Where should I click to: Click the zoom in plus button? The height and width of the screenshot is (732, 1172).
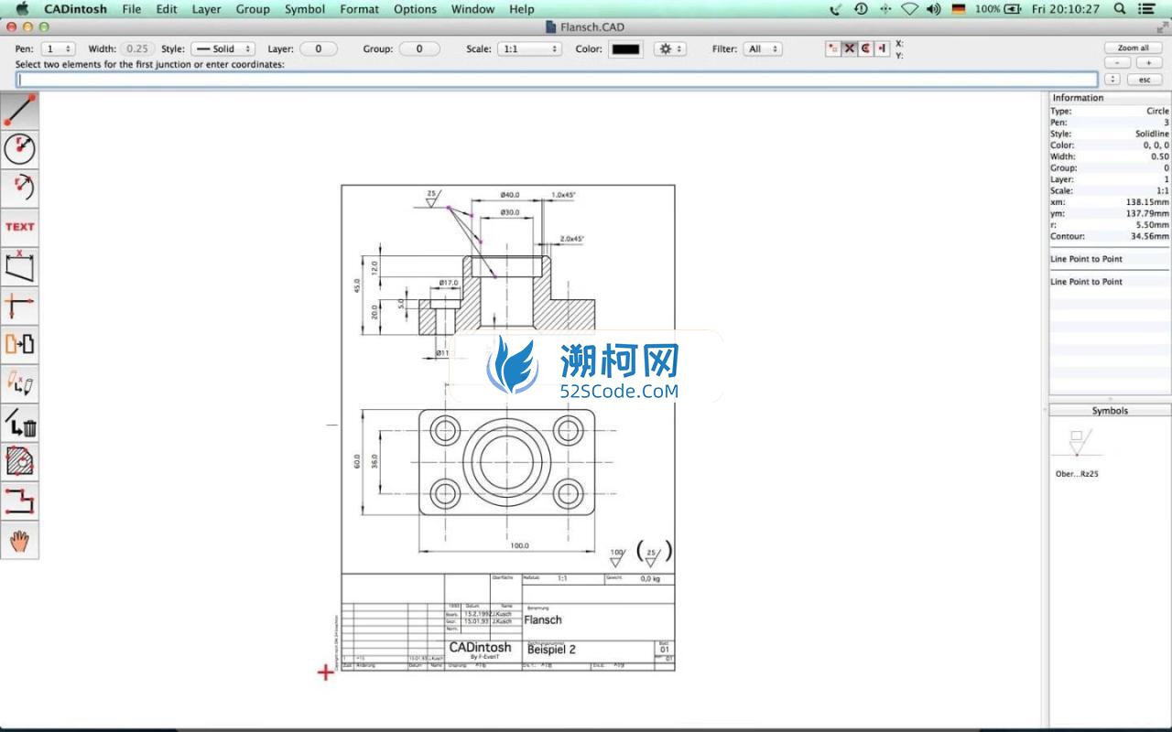[x=1148, y=63]
